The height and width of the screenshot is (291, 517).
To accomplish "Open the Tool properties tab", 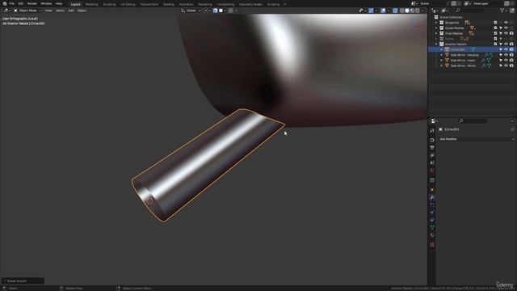I will [432, 131].
